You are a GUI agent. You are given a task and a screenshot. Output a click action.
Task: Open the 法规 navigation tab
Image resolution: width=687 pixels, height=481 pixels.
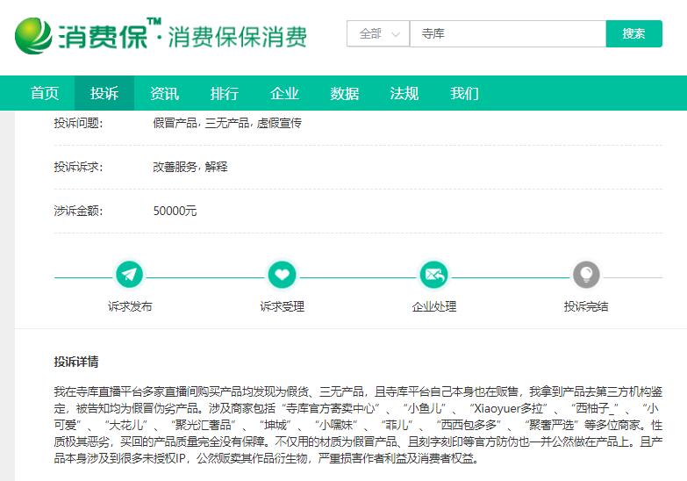(x=404, y=94)
